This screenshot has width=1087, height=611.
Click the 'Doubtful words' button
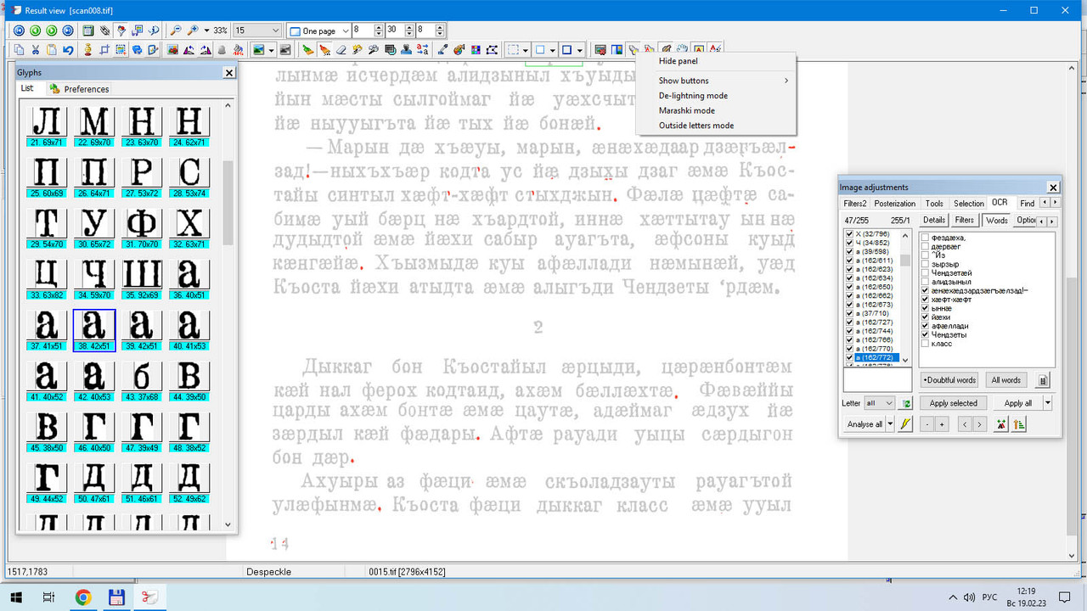(x=949, y=380)
